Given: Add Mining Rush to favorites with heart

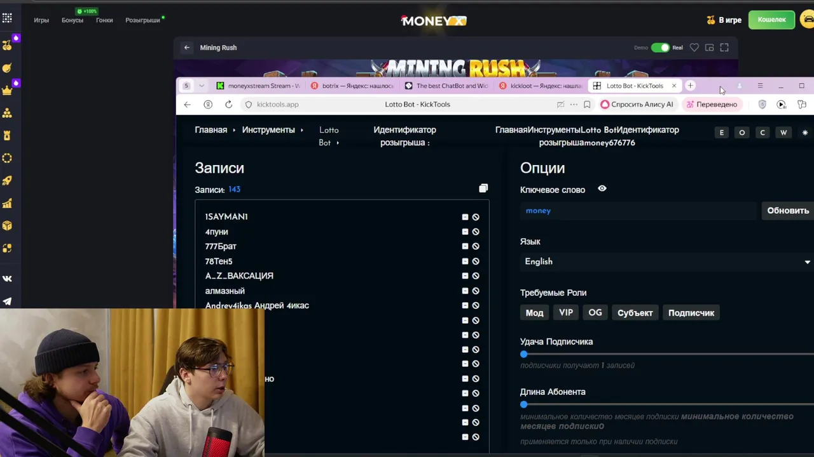Looking at the screenshot, I should pos(694,48).
